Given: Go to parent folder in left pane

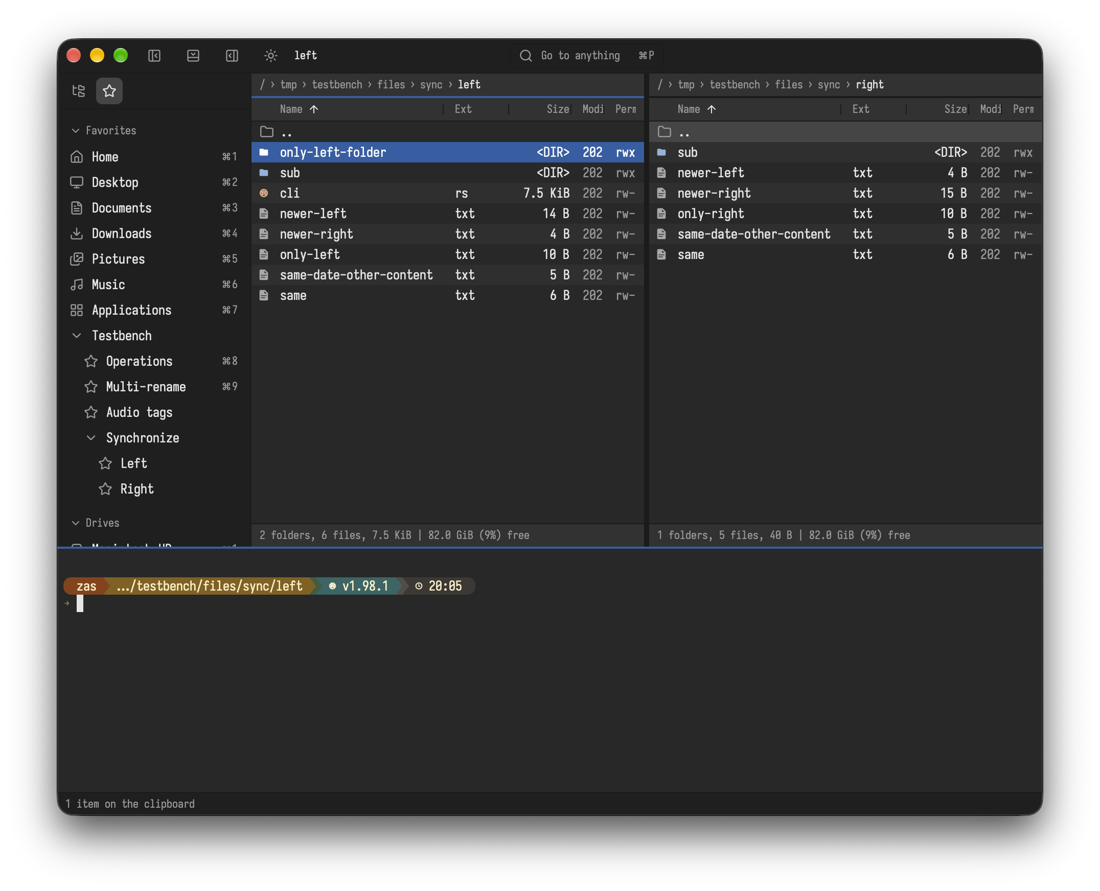Looking at the screenshot, I should click(x=448, y=132).
